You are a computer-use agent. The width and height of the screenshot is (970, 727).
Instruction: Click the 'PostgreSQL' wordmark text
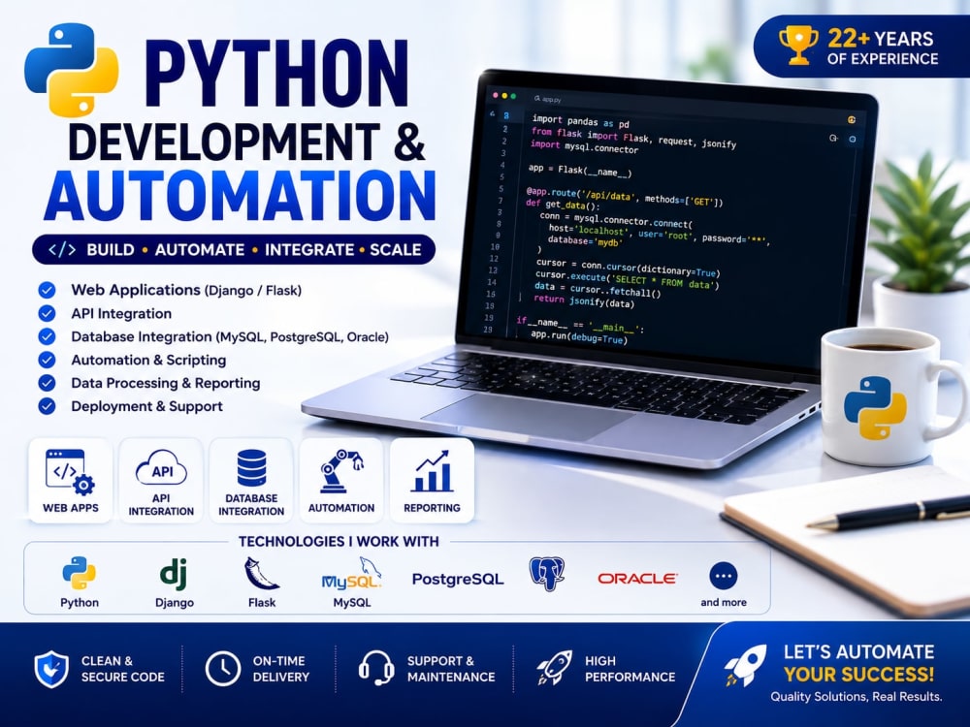[x=458, y=580]
